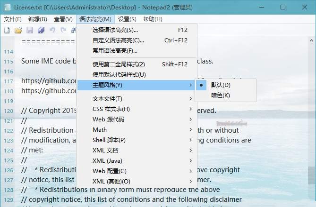Viewport: 316px width, 207px height.
Task: Select the 默认(D) theme radio option
Action: (226, 85)
